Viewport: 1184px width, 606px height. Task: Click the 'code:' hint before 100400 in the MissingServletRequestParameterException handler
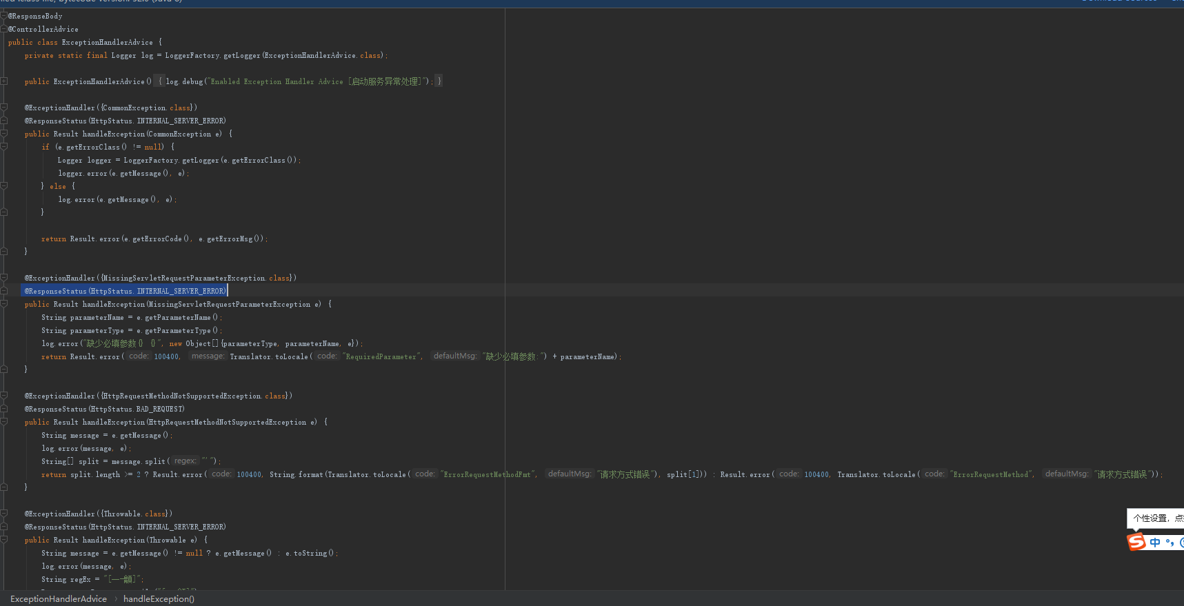click(139, 356)
